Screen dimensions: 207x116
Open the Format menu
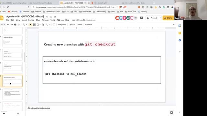[x=31, y=20]
